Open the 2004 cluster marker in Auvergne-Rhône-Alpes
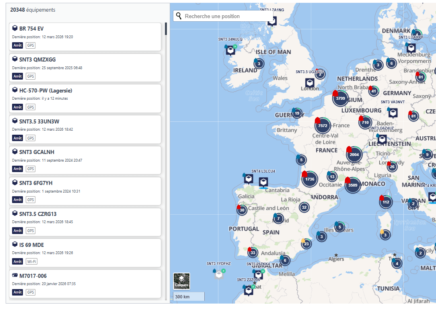The width and height of the screenshot is (436, 310). [354, 154]
